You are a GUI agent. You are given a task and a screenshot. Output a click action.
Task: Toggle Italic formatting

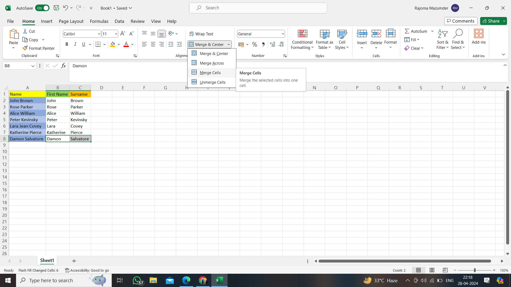(75, 44)
